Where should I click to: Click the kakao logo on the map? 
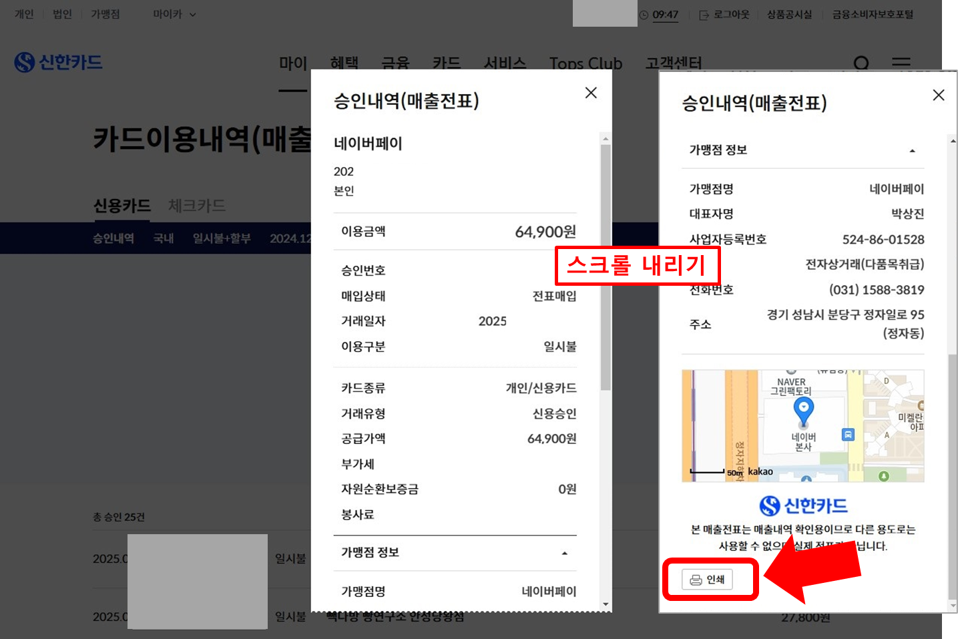tap(760, 471)
